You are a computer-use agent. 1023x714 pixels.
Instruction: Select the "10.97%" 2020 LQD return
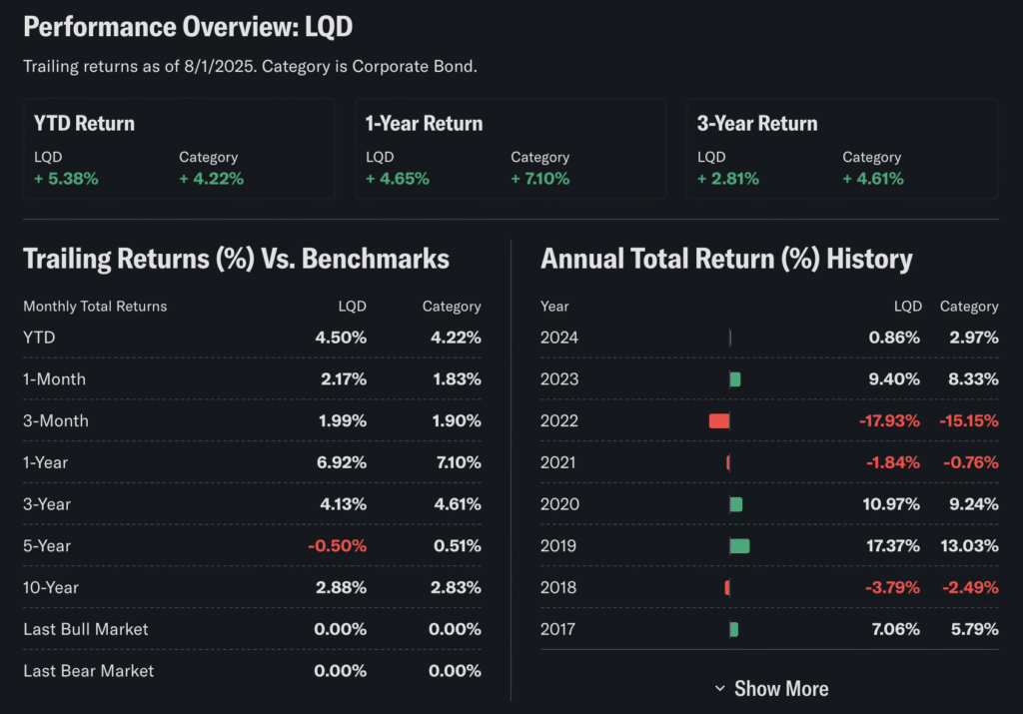891,504
